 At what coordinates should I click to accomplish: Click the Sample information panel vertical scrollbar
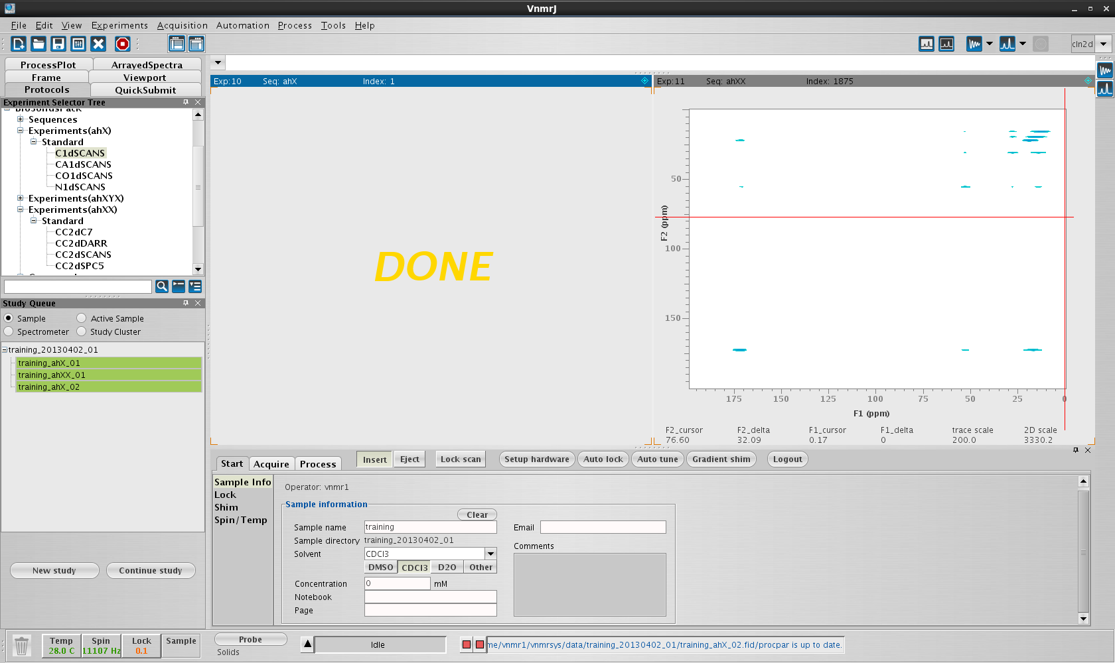tap(1083, 552)
